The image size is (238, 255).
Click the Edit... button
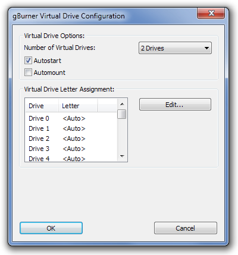point(175,105)
